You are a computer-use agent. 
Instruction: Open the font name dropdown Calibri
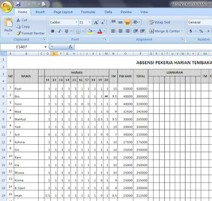tap(76, 22)
